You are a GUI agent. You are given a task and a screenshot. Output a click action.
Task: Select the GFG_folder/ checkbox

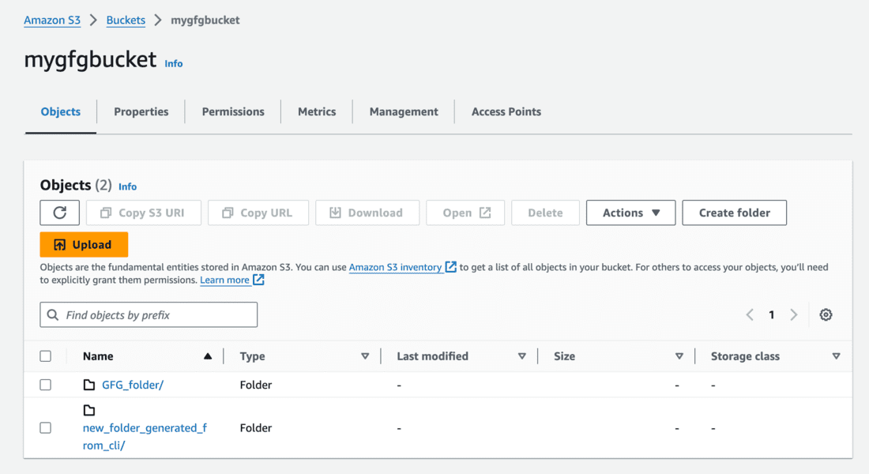(x=46, y=385)
